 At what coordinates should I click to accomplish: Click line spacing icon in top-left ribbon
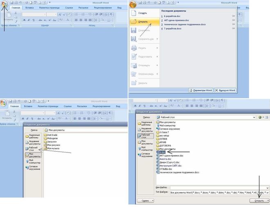tap(96, 20)
